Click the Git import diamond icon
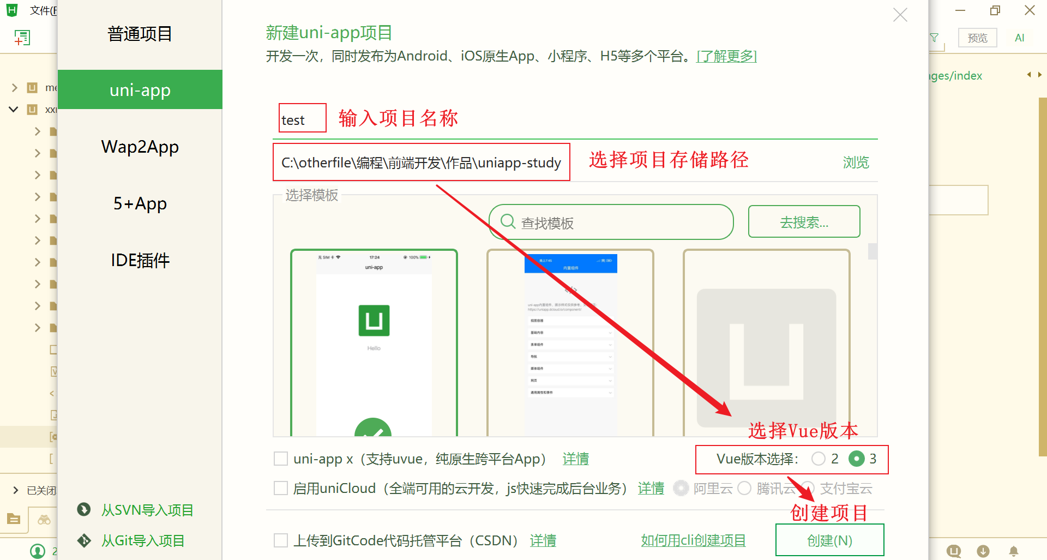The image size is (1047, 560). [84, 540]
